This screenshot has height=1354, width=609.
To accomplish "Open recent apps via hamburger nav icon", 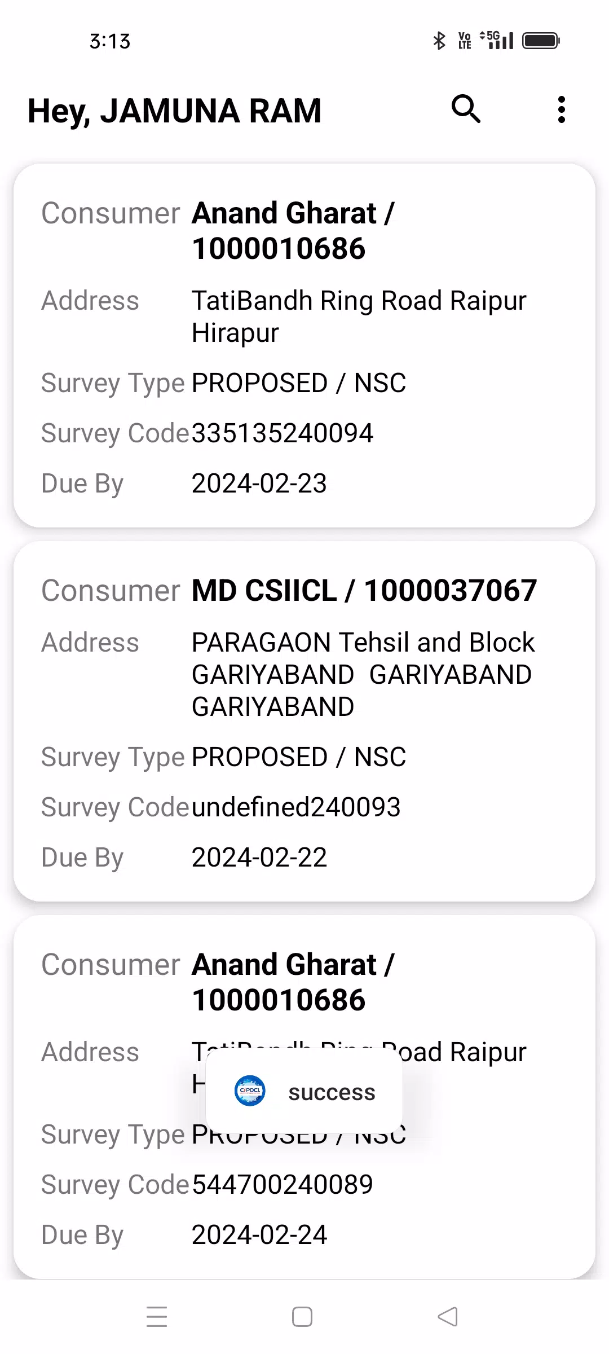I will coord(157,1317).
